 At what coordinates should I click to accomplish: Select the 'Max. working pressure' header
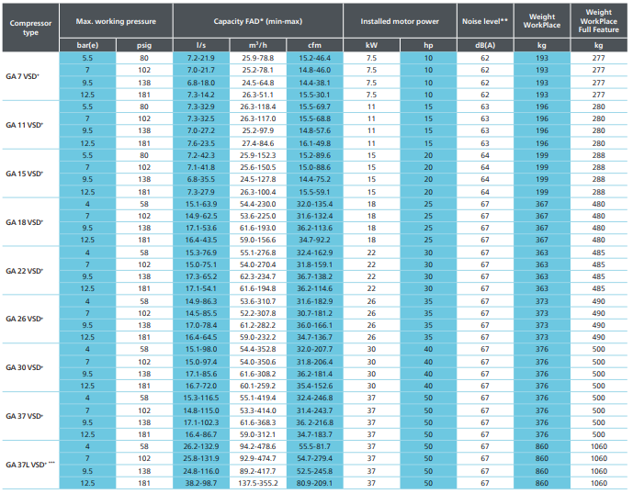(x=116, y=21)
